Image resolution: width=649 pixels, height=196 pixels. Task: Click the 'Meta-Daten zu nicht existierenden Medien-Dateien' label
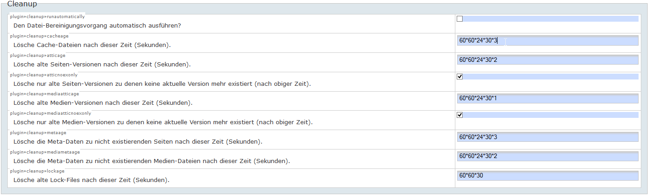[x=151, y=161]
